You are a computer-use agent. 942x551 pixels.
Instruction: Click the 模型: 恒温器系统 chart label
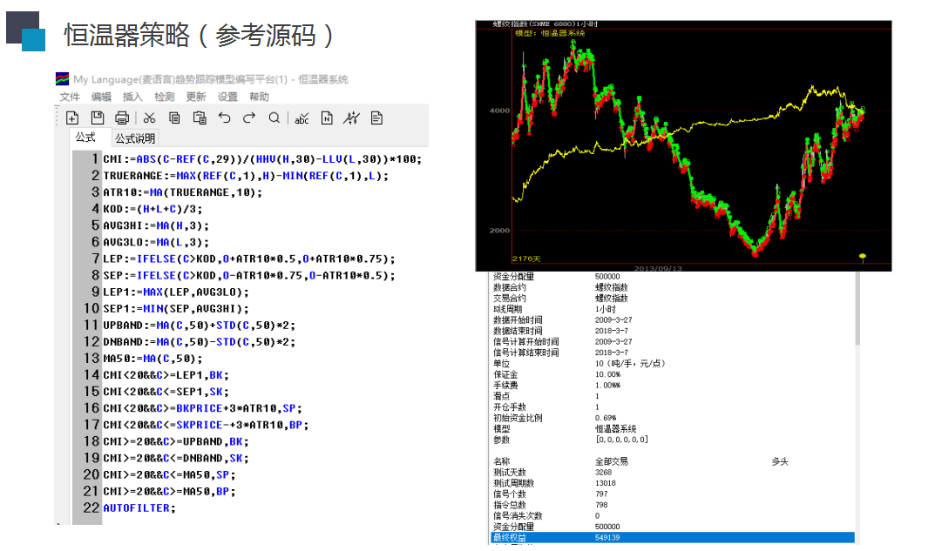click(550, 33)
